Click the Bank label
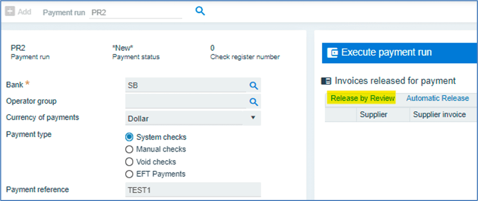The width and height of the screenshot is (478, 201). click(15, 85)
